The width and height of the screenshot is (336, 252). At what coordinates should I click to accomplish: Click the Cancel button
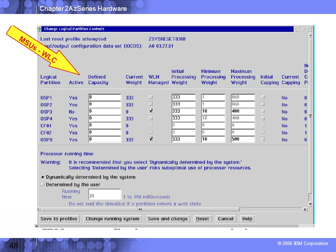tap(226, 219)
